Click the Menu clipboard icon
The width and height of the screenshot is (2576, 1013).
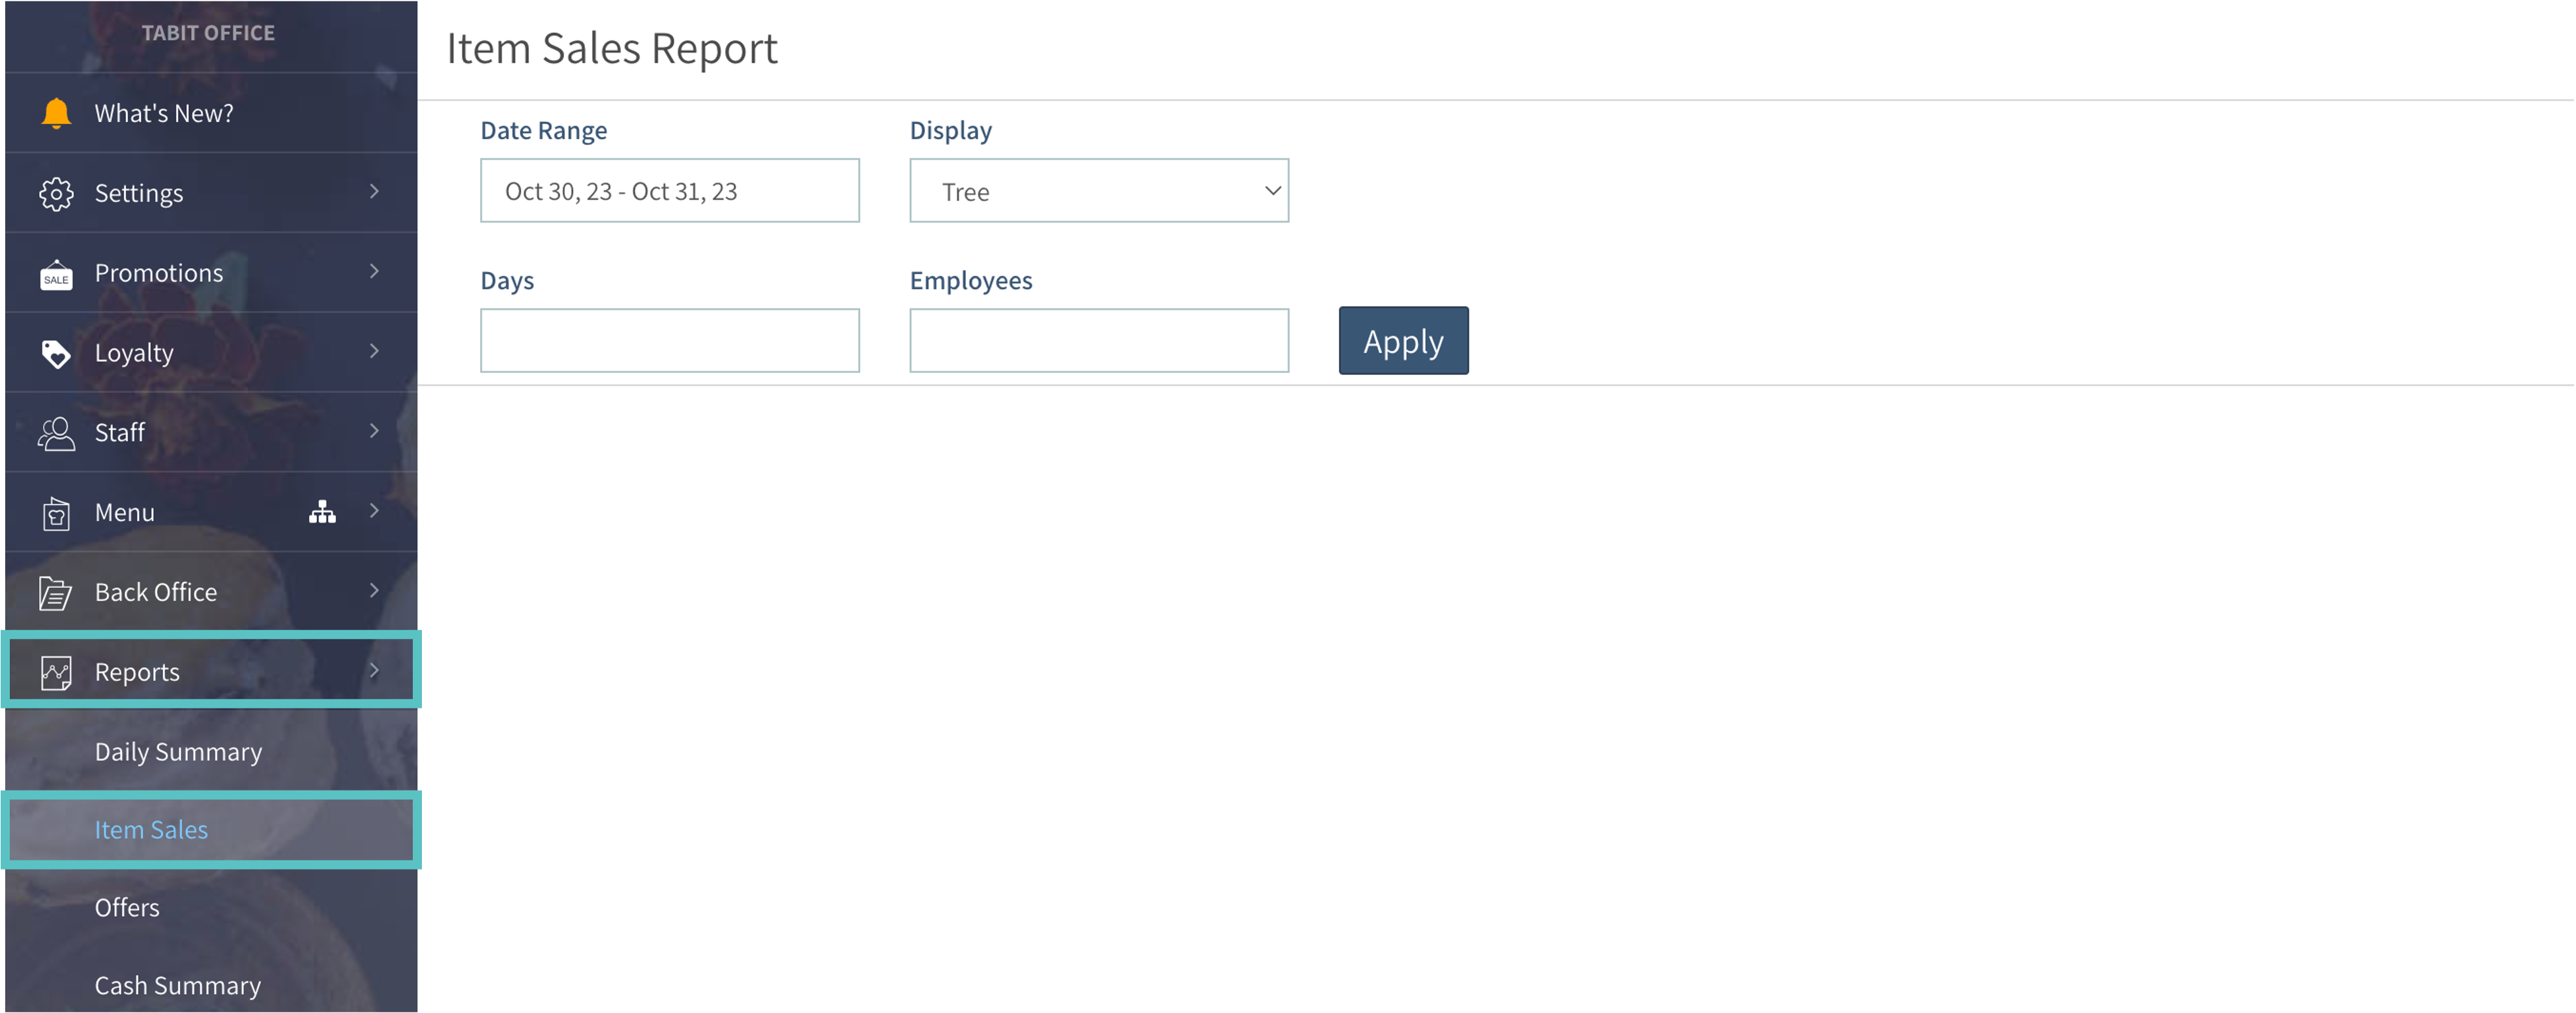coord(56,513)
